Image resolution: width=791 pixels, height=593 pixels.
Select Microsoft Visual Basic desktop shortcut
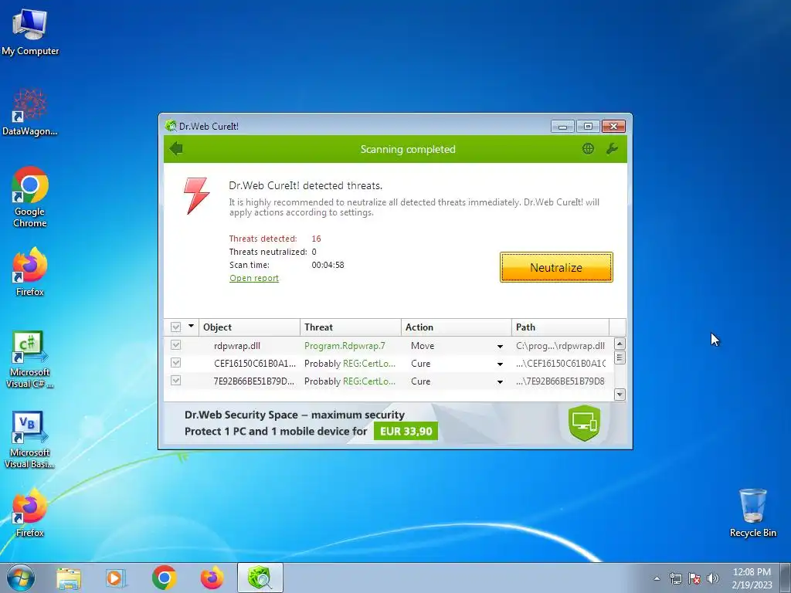coord(30,440)
